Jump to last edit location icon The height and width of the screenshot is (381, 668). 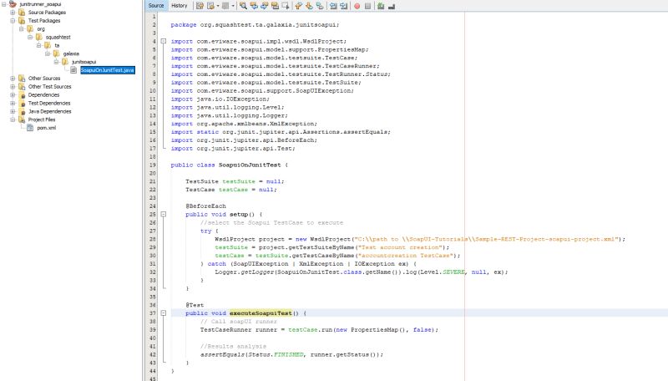200,6
